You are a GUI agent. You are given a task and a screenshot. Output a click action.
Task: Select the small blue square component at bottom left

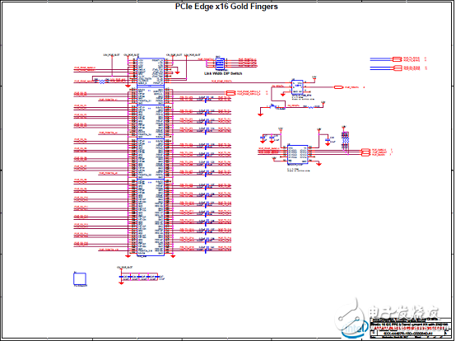coord(80,278)
